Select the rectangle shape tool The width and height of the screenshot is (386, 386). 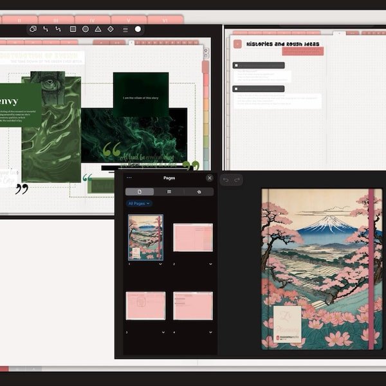coord(73,29)
